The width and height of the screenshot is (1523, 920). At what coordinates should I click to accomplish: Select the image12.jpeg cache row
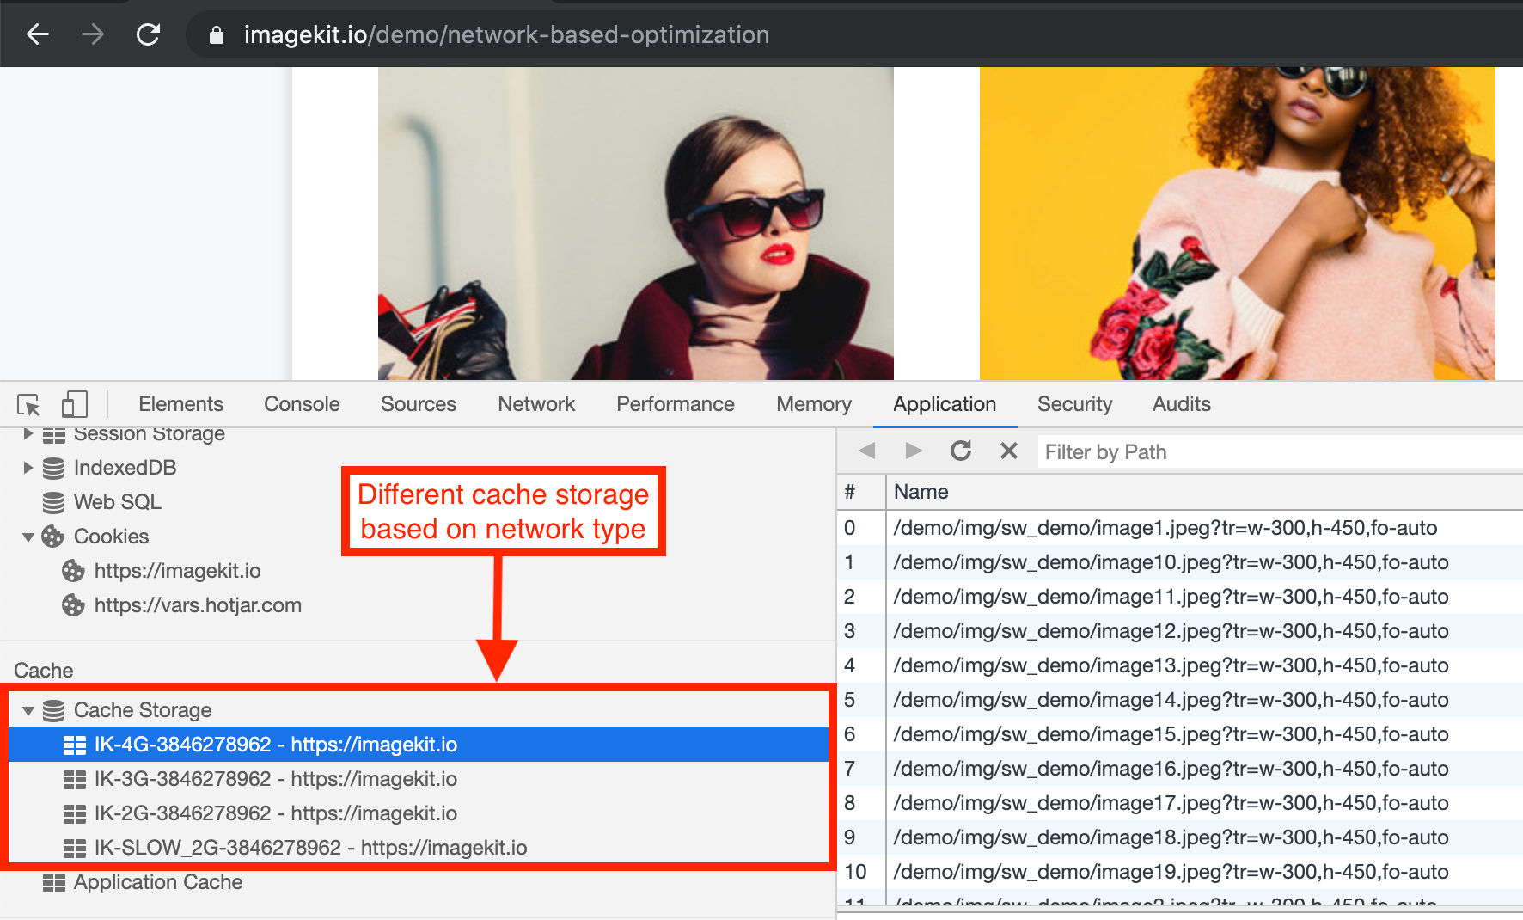(x=1180, y=631)
